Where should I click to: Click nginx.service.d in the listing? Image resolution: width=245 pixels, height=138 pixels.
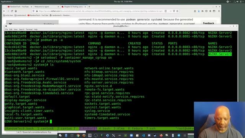tap(98, 86)
